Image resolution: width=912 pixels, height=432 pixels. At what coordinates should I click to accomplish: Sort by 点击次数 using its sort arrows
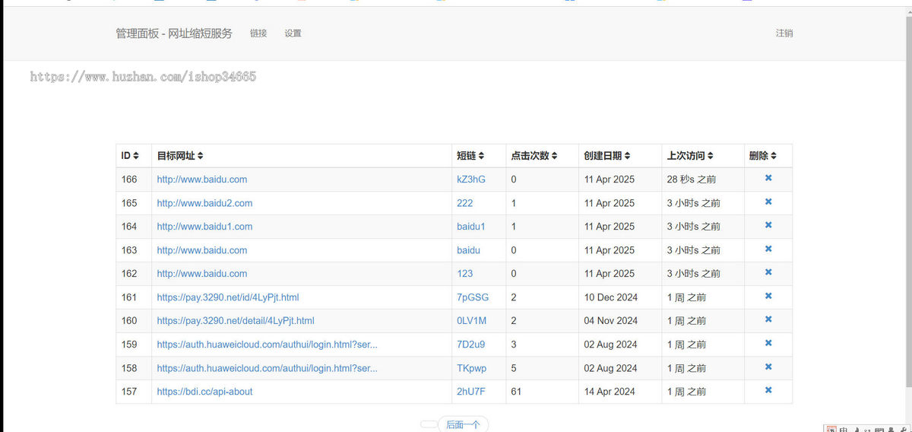(554, 156)
